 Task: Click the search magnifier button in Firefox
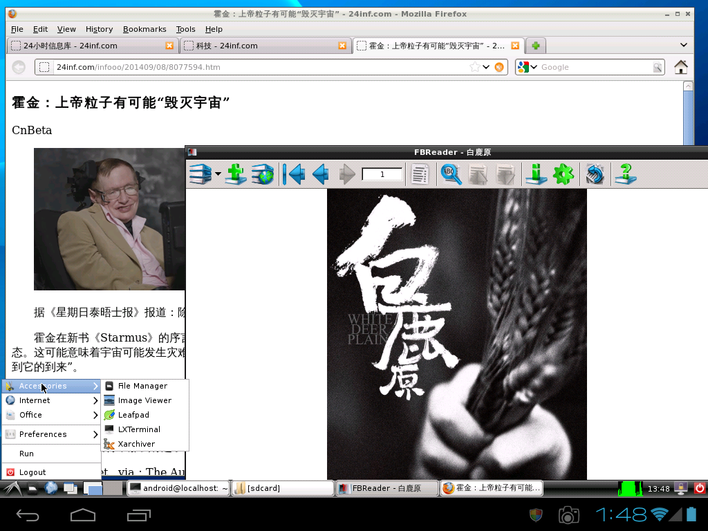point(658,67)
